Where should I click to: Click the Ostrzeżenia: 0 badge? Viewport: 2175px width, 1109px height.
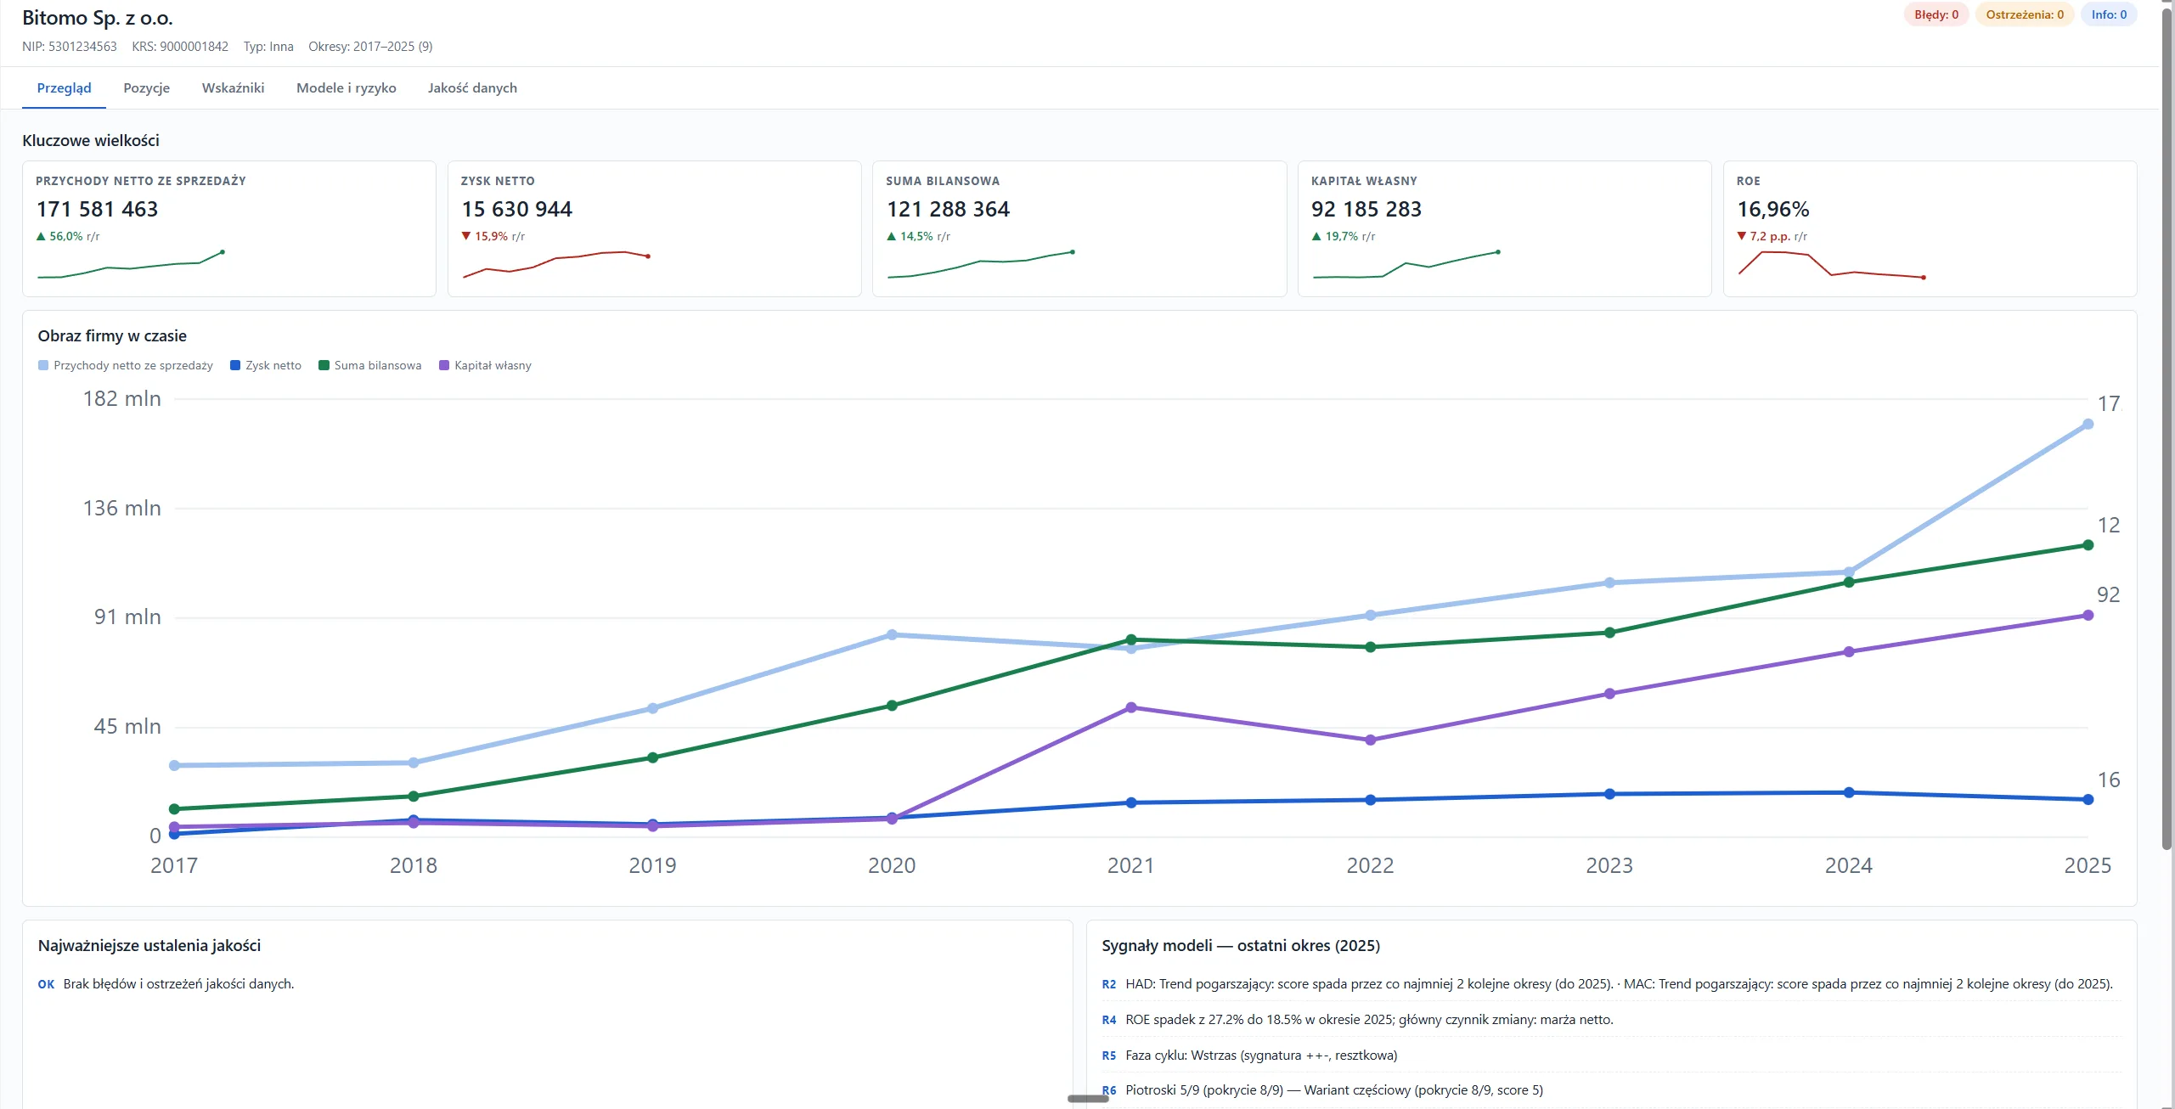2025,14
